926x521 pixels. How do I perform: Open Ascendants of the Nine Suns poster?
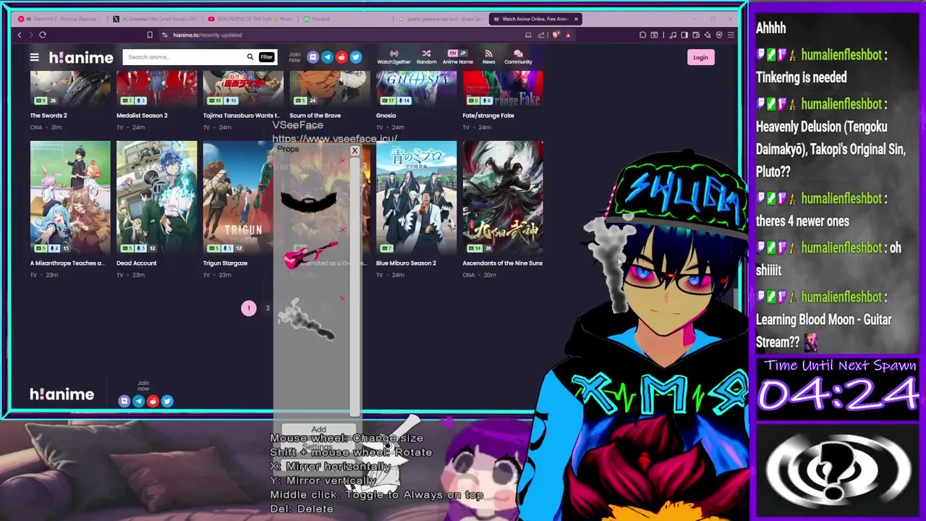(503, 197)
